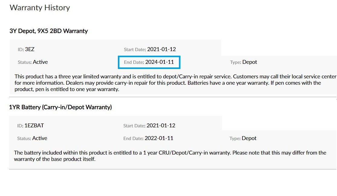
Task: Click the Active status of 1EZBAT warranty
Action: point(40,138)
